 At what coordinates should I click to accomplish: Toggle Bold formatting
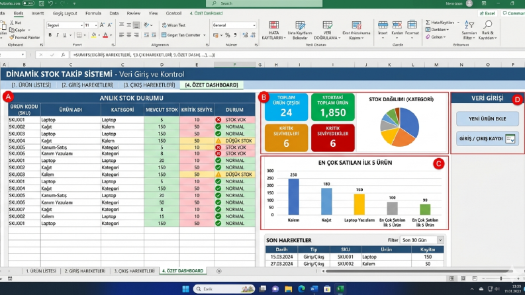[50, 35]
